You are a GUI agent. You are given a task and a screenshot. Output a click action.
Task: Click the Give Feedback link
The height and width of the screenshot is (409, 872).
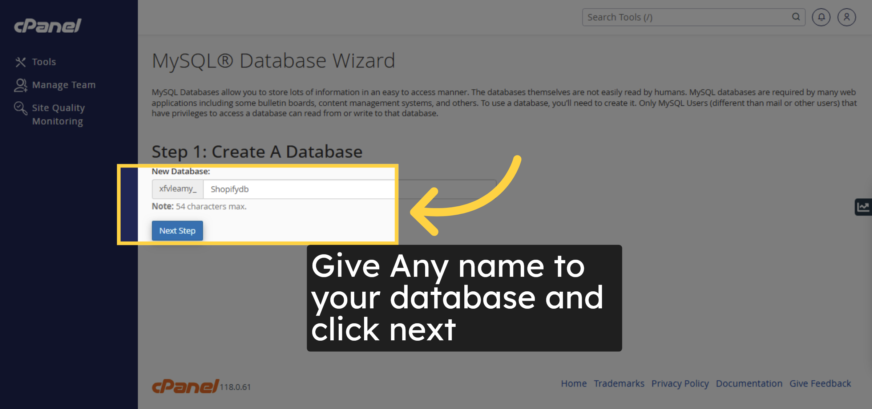click(820, 384)
